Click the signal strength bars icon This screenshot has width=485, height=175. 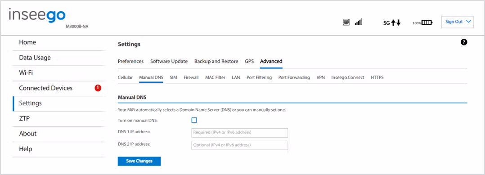(359, 22)
